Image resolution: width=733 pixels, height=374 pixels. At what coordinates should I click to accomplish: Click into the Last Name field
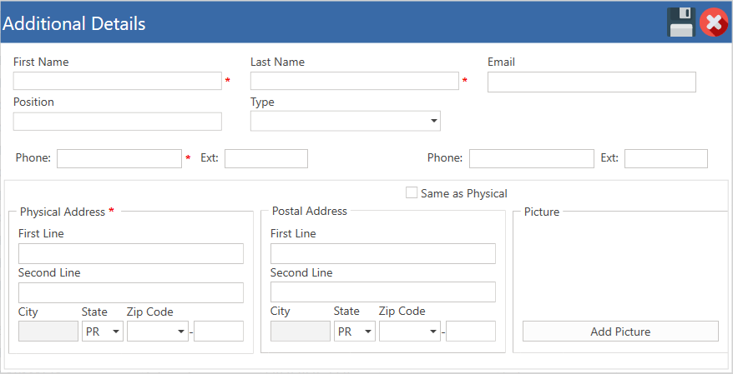pos(354,81)
